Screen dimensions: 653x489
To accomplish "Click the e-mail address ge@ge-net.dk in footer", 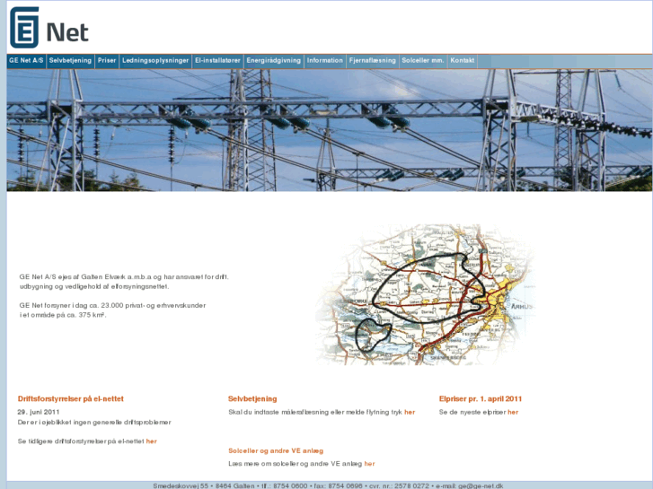I will (x=481, y=485).
